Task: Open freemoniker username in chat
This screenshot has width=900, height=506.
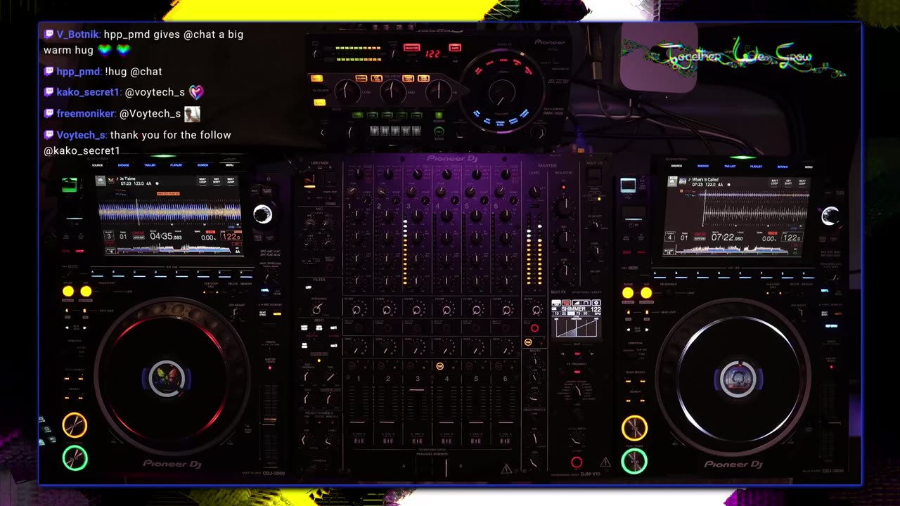Action: [86, 113]
